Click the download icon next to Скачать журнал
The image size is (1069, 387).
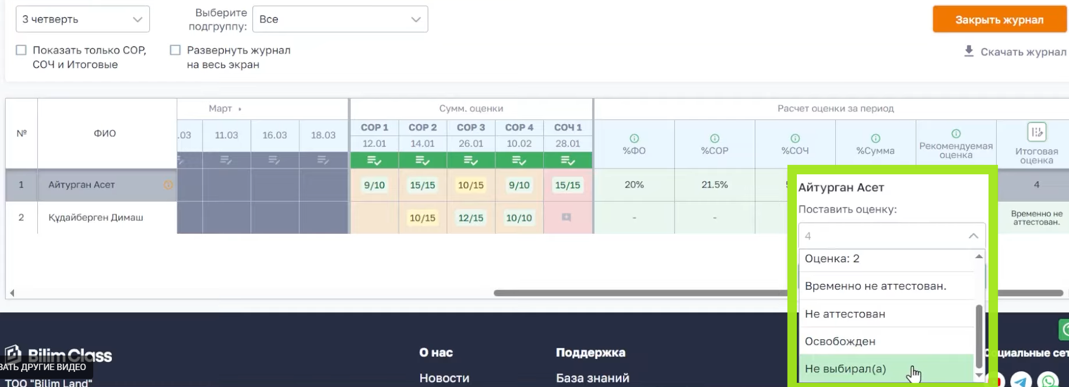[969, 51]
